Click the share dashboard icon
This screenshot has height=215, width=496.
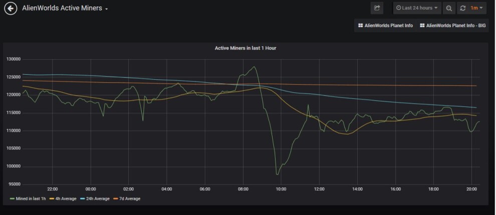point(377,8)
